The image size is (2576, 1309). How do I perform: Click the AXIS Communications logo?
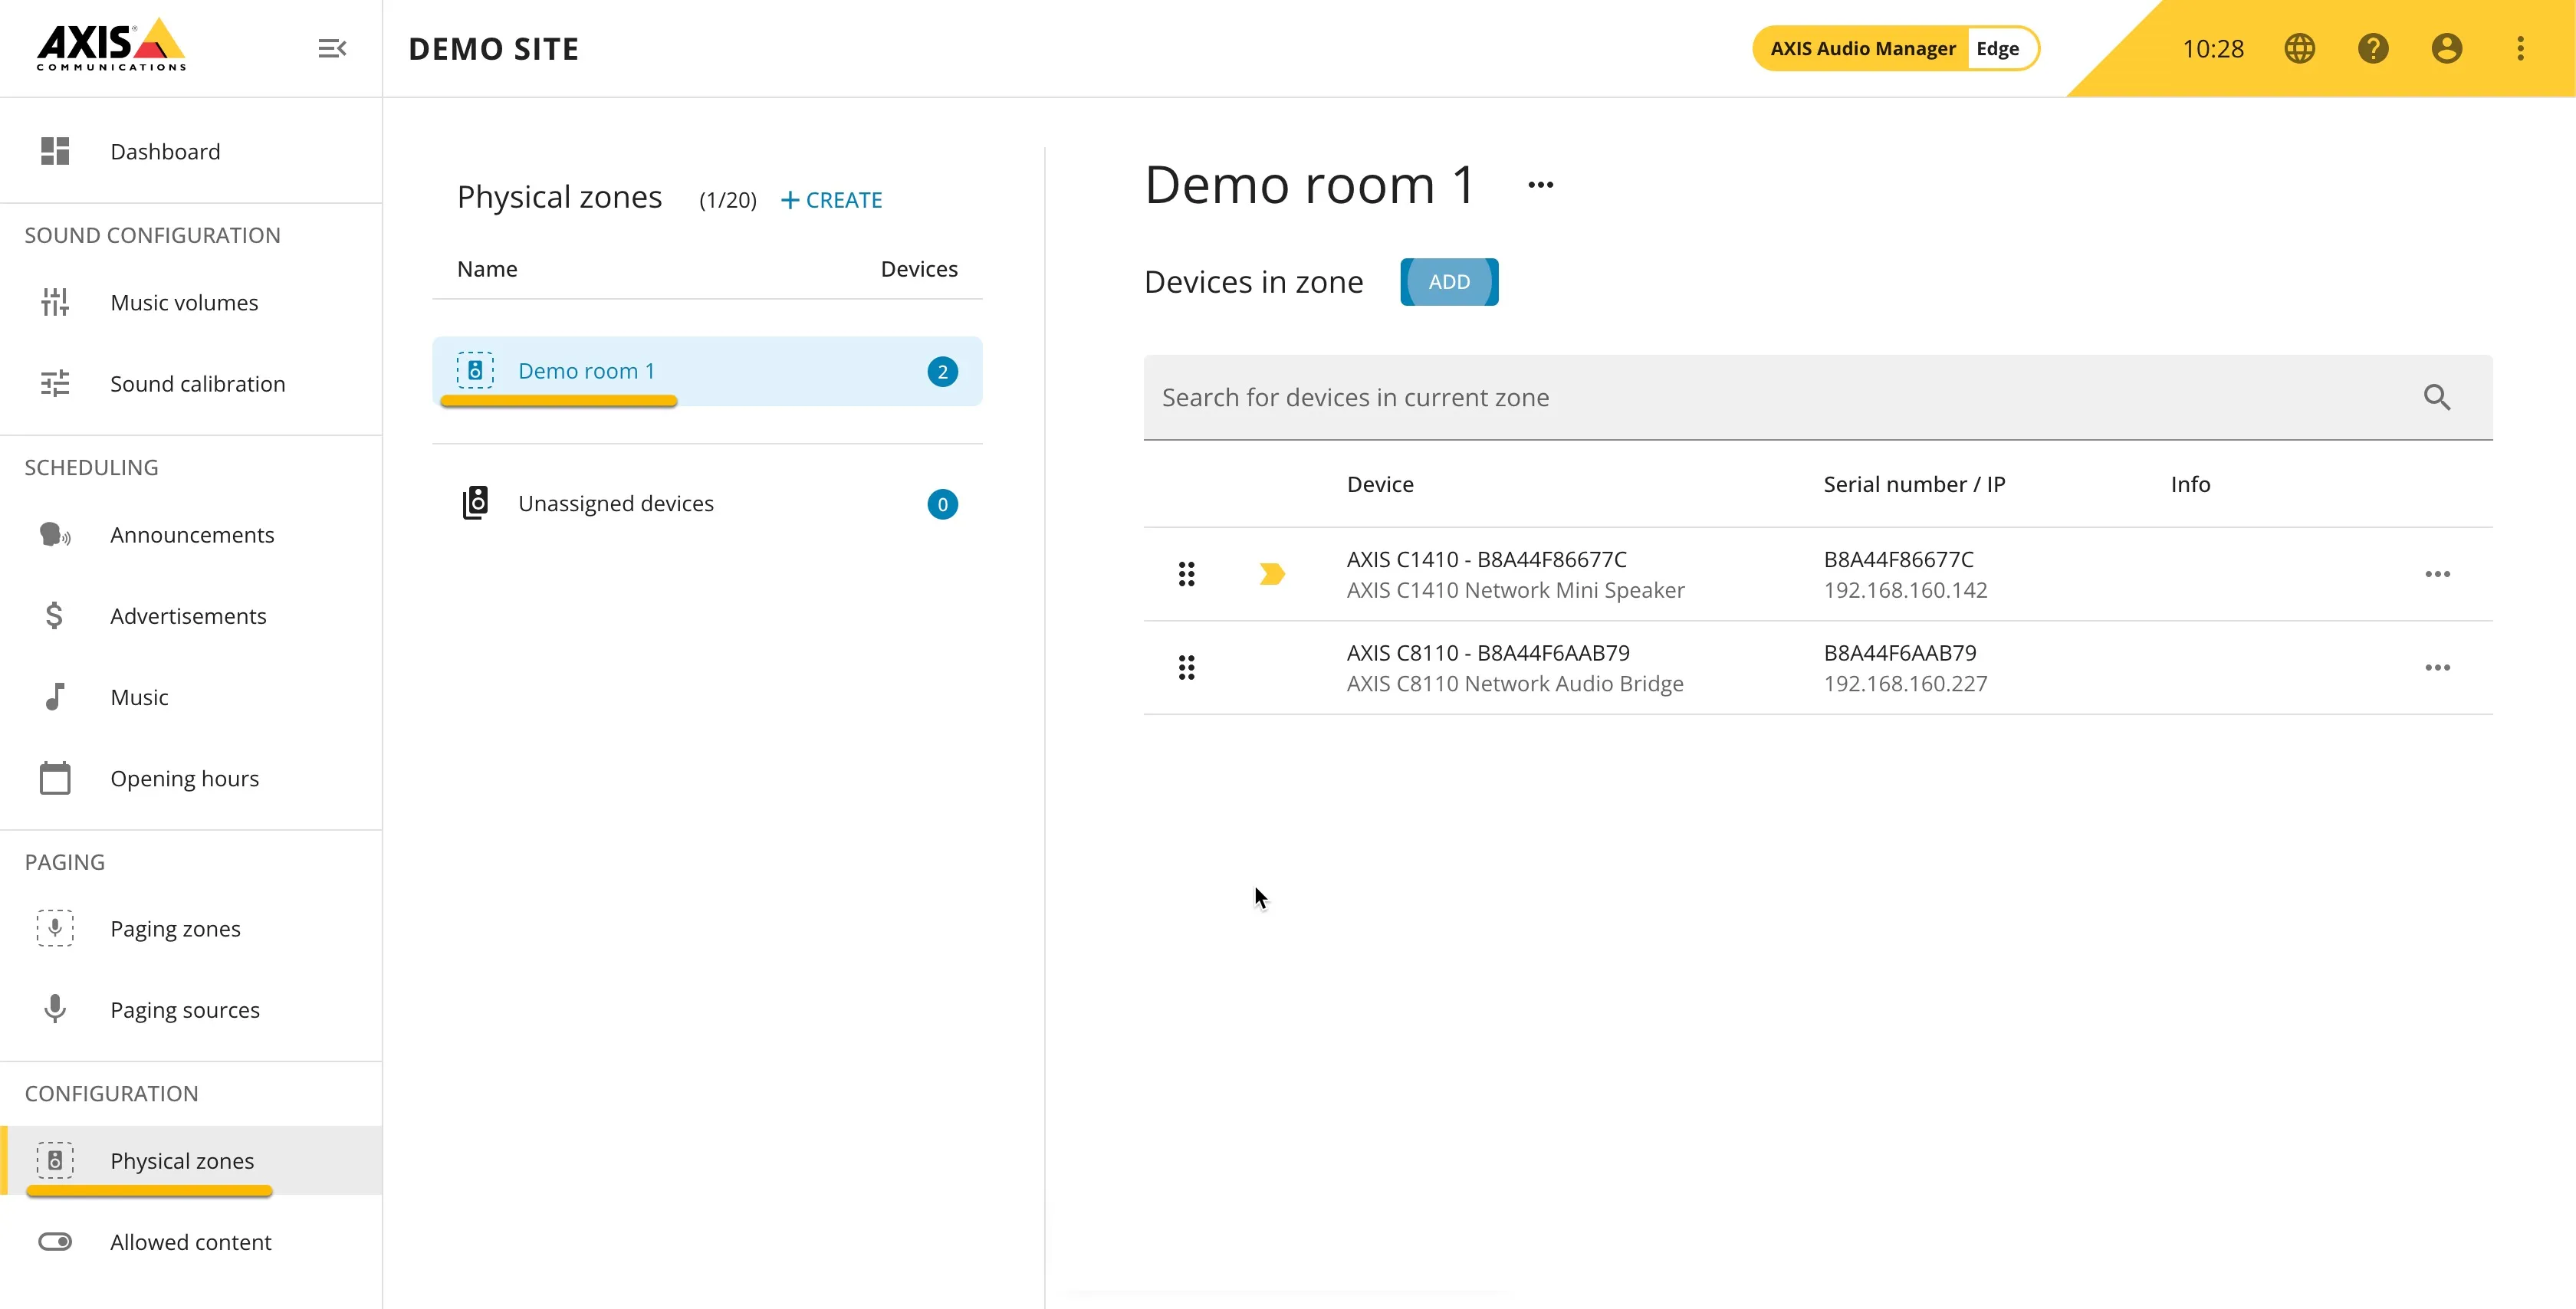(111, 45)
